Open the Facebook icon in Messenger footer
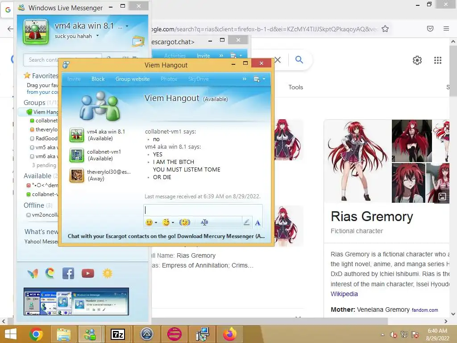Screen dimensions: 457x343 coord(68,273)
